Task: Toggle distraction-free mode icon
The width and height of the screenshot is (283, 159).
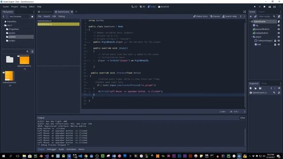Action: pyautogui.click(x=245, y=12)
